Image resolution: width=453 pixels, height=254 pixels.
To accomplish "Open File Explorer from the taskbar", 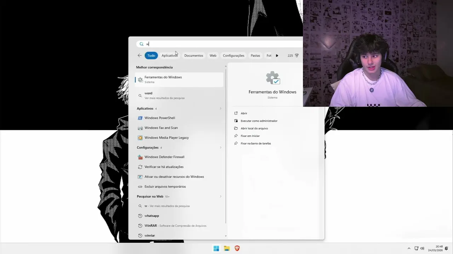I will 227,248.
